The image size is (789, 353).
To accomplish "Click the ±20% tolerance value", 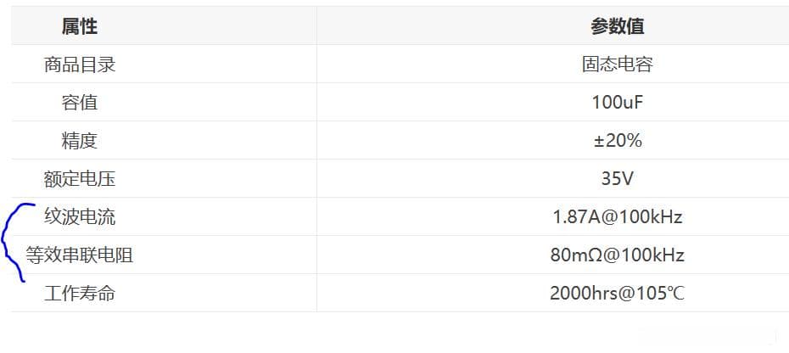I will coord(617,141).
